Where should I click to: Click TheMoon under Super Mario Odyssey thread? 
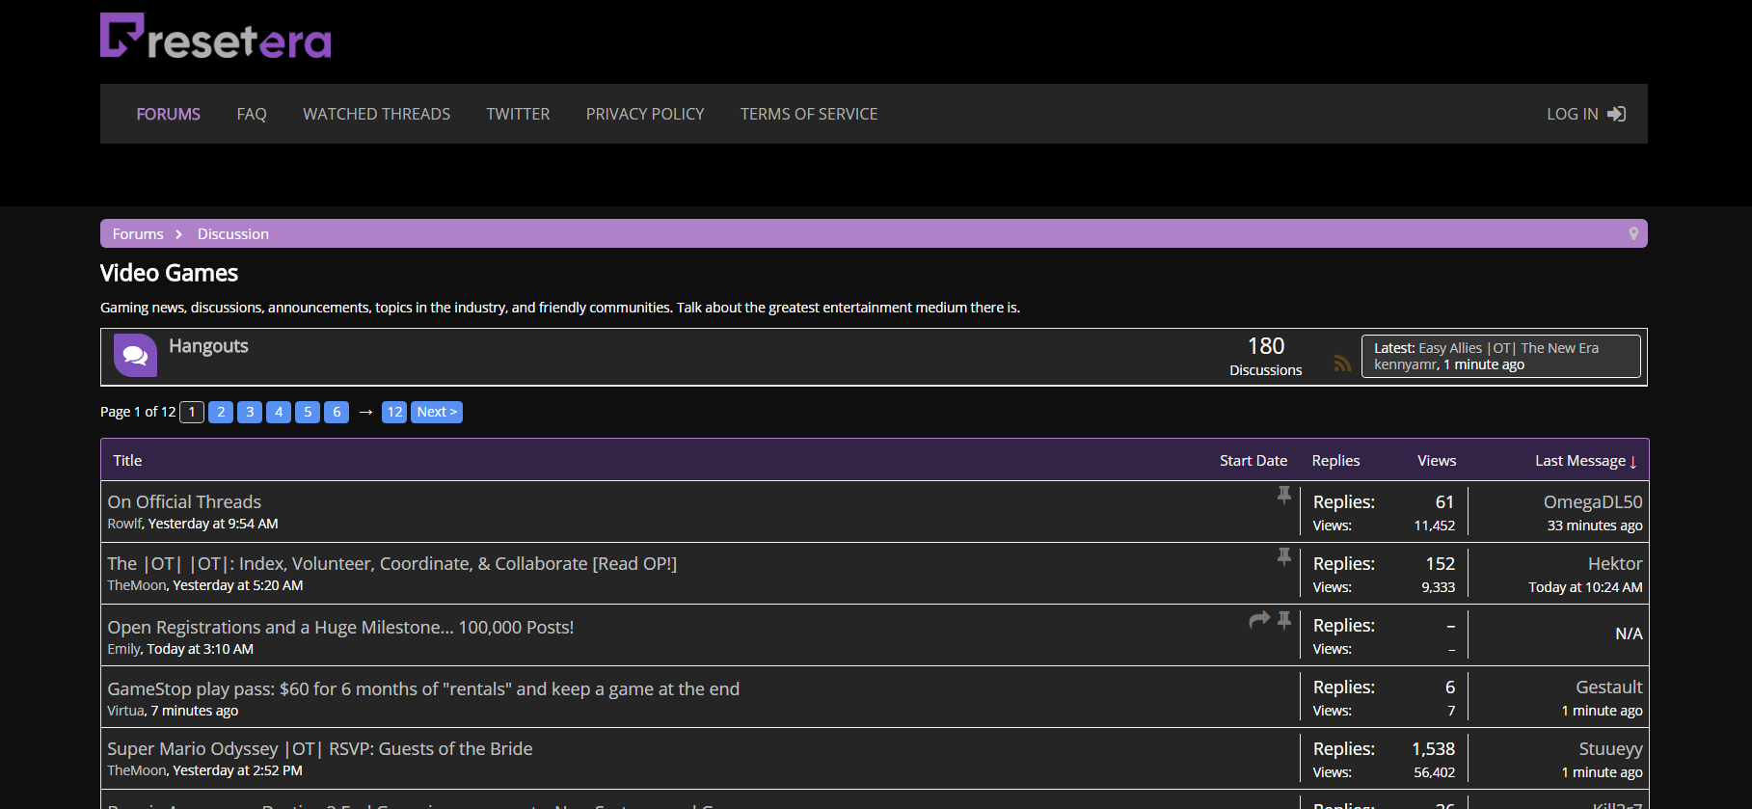tap(137, 770)
